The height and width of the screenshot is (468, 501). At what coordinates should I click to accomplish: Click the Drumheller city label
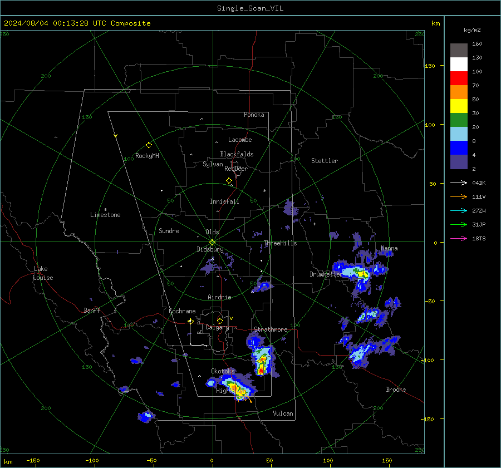coord(326,274)
